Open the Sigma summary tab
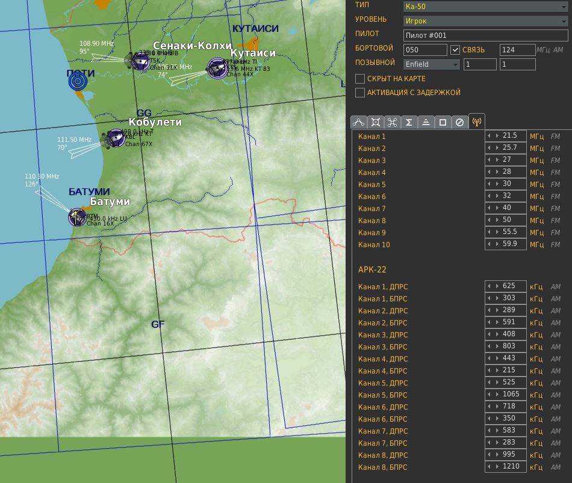 coord(409,122)
